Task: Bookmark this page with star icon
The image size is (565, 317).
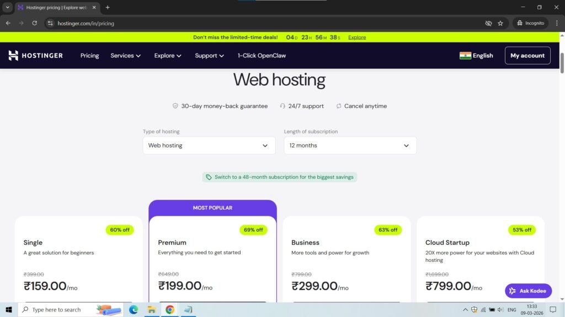Action: click(500, 23)
